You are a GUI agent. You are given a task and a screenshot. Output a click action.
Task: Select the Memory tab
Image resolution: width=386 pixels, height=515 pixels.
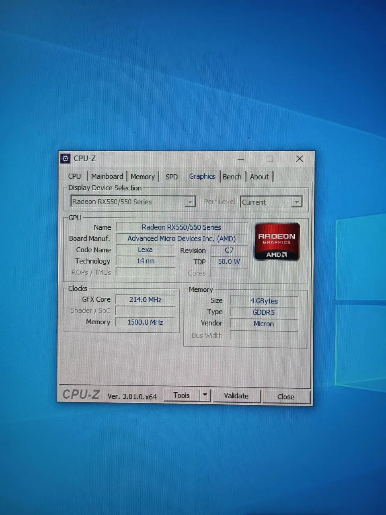[x=143, y=177]
